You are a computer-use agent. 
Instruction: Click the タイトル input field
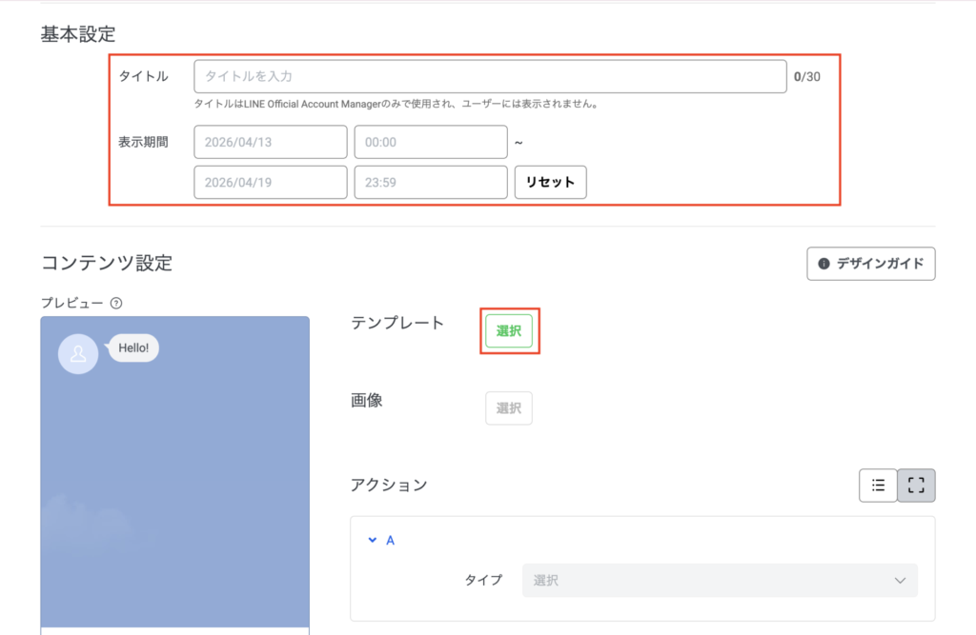coord(490,76)
